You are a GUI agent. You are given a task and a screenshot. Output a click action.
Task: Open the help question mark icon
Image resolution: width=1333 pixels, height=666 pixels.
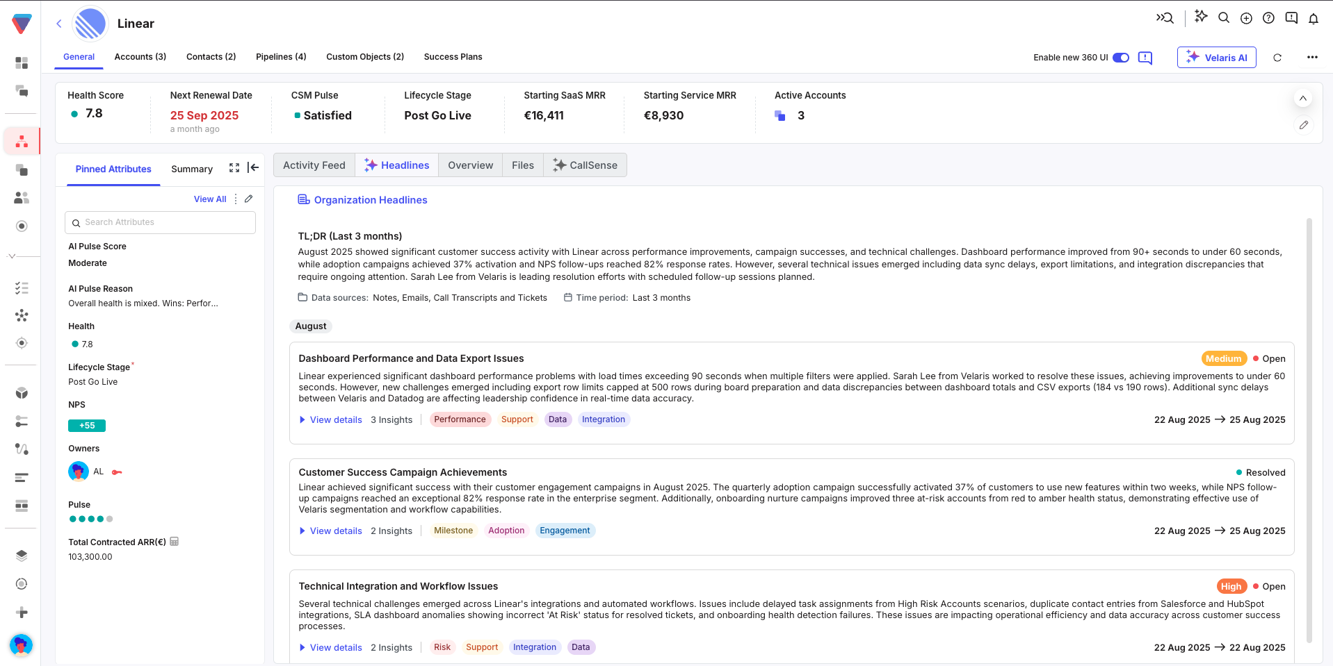[x=1268, y=19]
